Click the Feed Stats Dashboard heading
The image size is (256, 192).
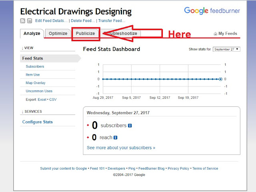tap(112, 49)
